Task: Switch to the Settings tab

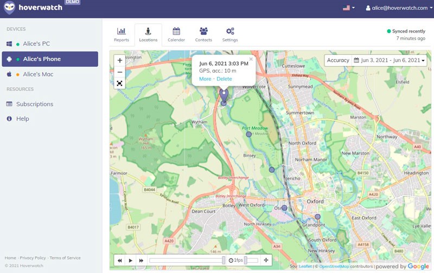Action: click(230, 35)
